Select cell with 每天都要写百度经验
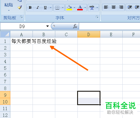This screenshot has width=140, height=118. pos(22,41)
